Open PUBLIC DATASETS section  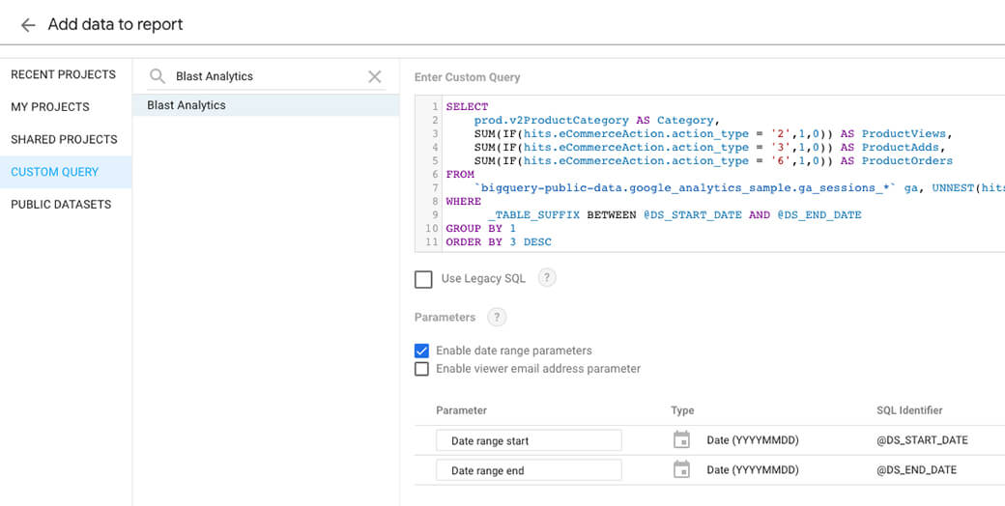coord(61,205)
